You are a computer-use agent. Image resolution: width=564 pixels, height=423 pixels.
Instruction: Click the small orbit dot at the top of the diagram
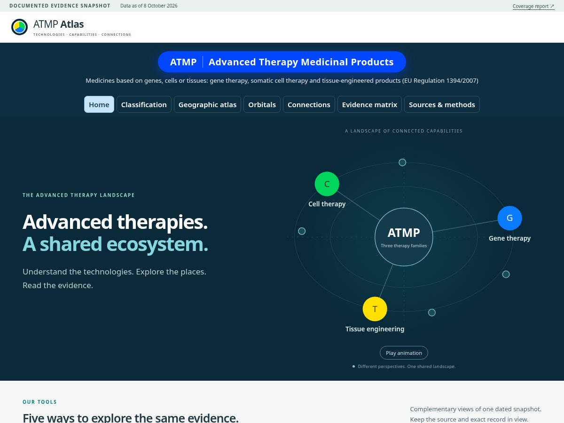tap(402, 162)
